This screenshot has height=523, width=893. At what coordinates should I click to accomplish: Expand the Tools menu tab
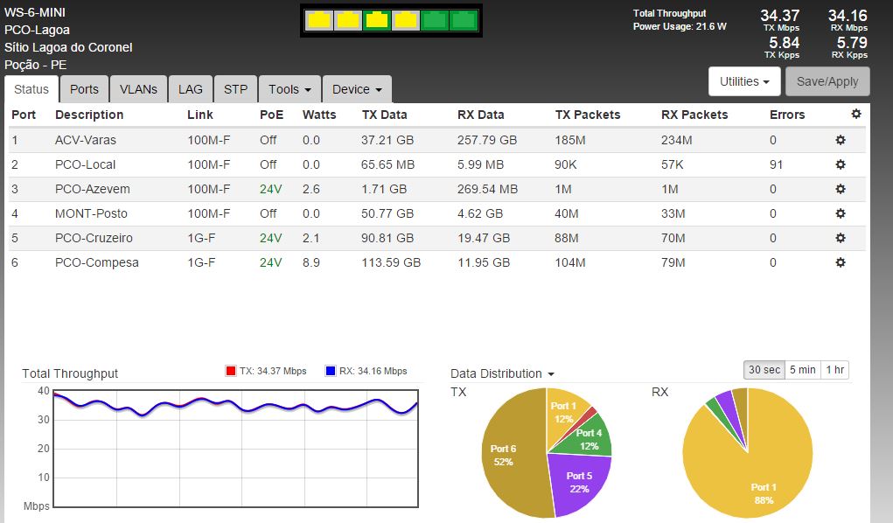290,89
